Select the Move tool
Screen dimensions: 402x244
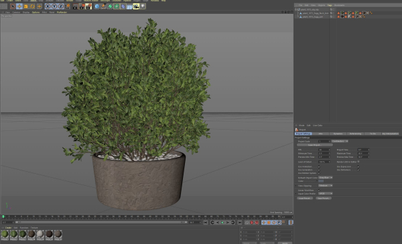click(19, 7)
